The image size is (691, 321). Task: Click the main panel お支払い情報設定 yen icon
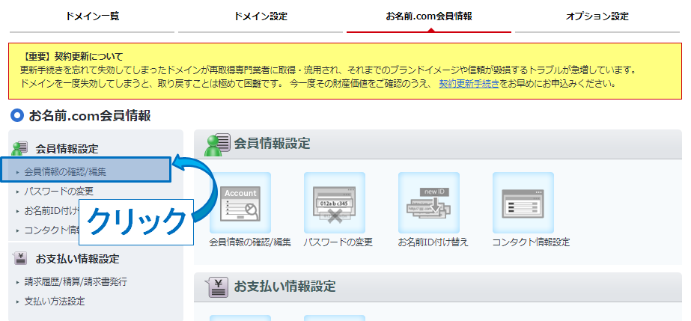click(x=218, y=287)
